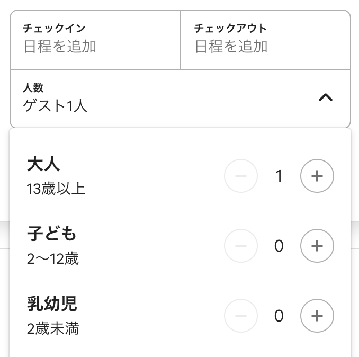The width and height of the screenshot is (359, 357).
Task: Click the 2歳未満 age description
Action: pos(53,328)
